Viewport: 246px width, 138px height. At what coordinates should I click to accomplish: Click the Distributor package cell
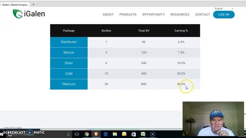(69, 42)
